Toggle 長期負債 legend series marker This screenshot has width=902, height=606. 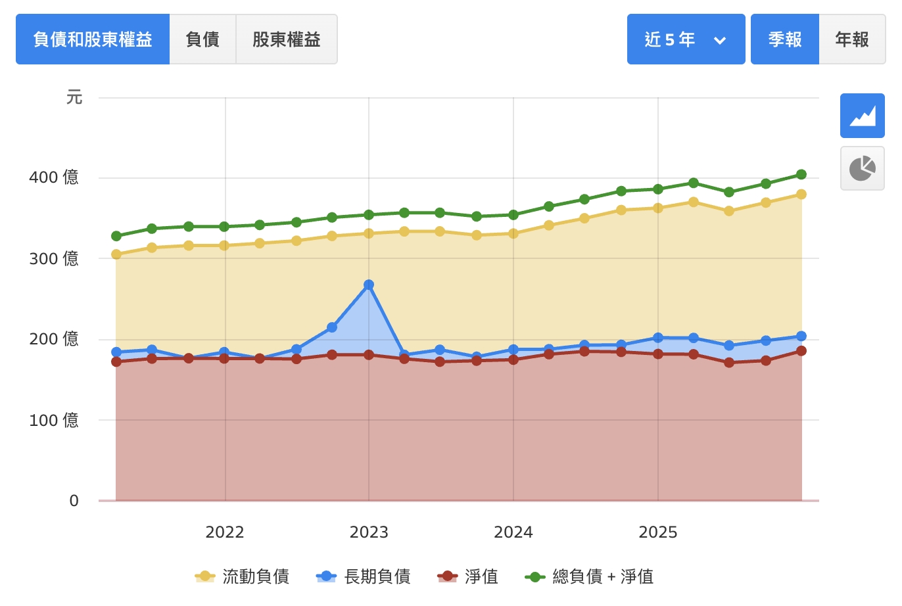click(326, 576)
